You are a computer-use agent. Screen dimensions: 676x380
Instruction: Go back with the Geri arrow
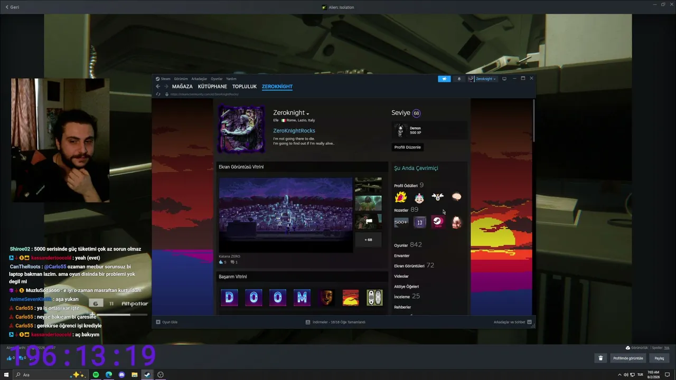12,7
